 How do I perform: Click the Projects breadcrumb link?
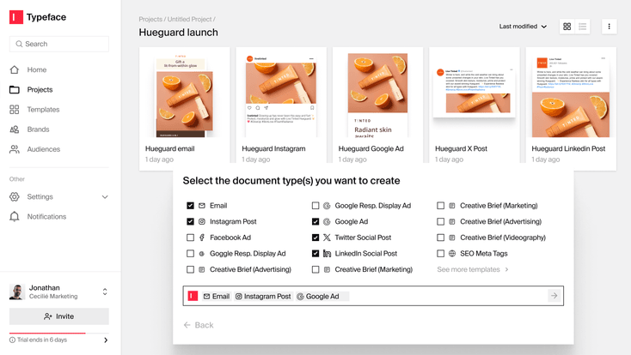pos(150,19)
